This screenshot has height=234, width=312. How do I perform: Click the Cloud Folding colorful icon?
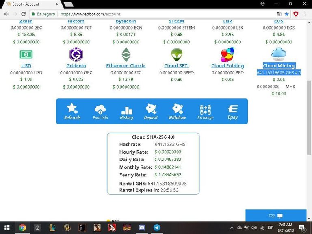point(227,54)
